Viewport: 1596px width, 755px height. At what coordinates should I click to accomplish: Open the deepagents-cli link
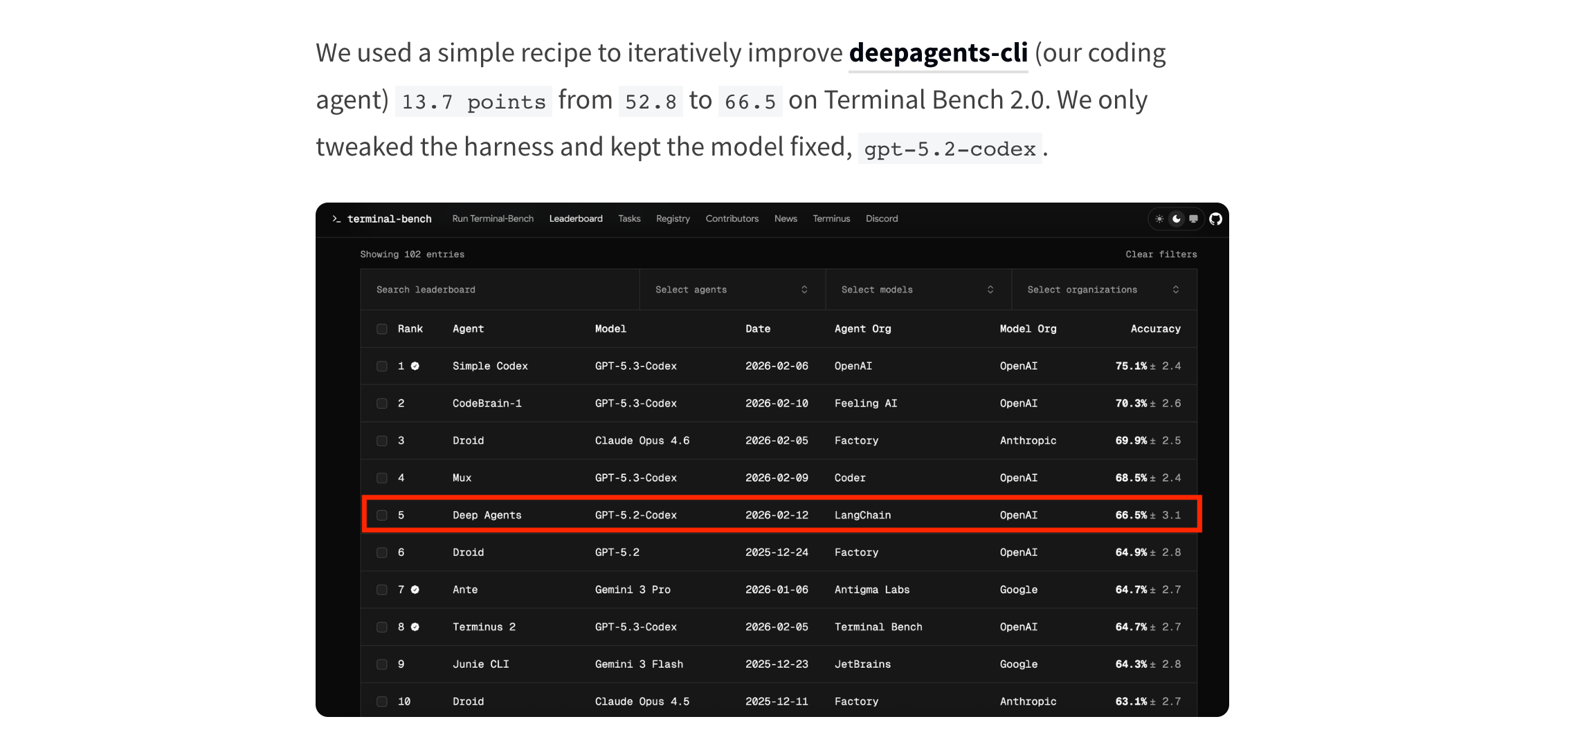938,53
